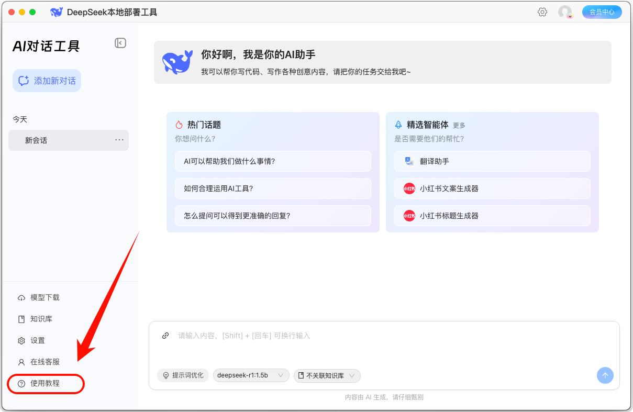The width and height of the screenshot is (633, 412).
Task: Launch the 小红书文案生成器 agent
Action: tap(492, 188)
